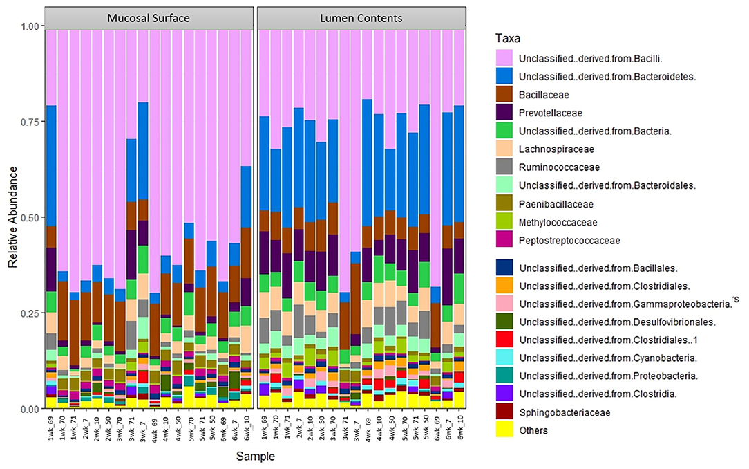
Task: Click the 3wk_71 label under Lumen Contents
Action: pyautogui.click(x=345, y=428)
